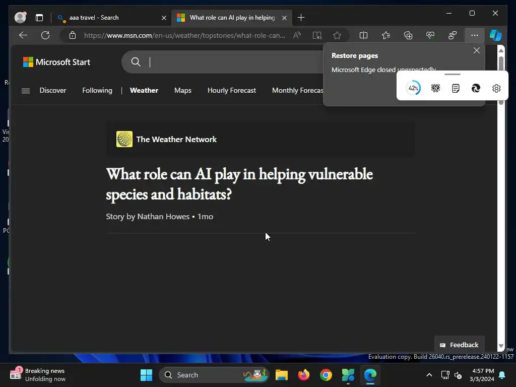Open the floating toolbar settings gear
516x387 pixels.
496,88
